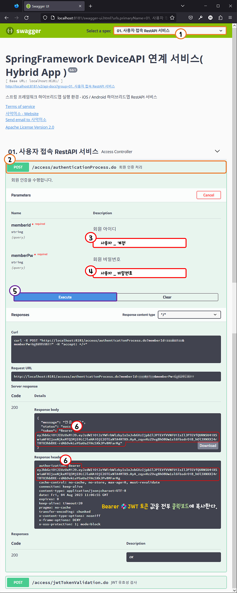The width and height of the screenshot is (237, 593).
Task: Click the Execute button
Action: point(65,297)
